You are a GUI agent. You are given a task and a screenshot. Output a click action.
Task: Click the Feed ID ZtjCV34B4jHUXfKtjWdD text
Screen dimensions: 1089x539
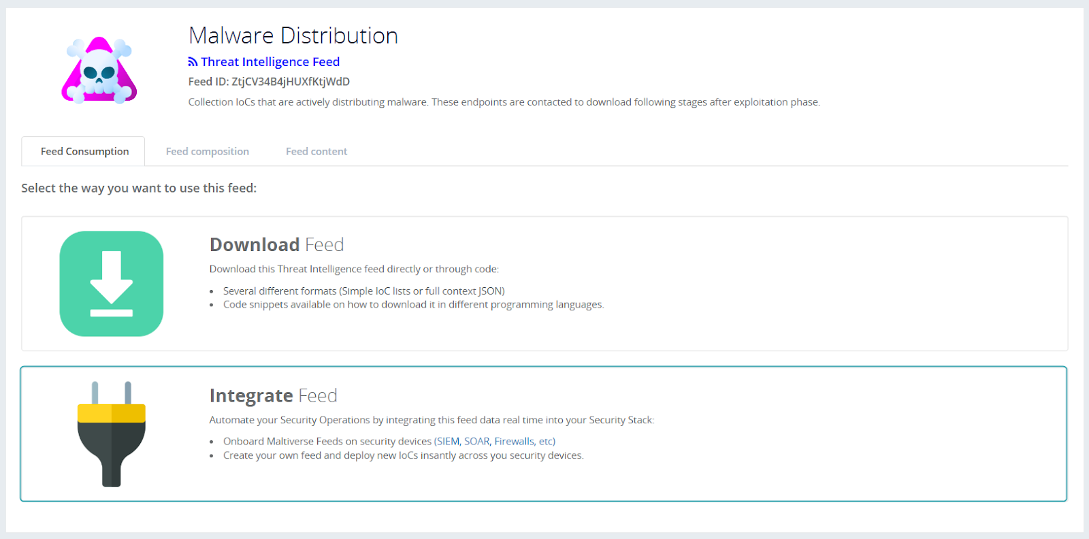click(269, 82)
